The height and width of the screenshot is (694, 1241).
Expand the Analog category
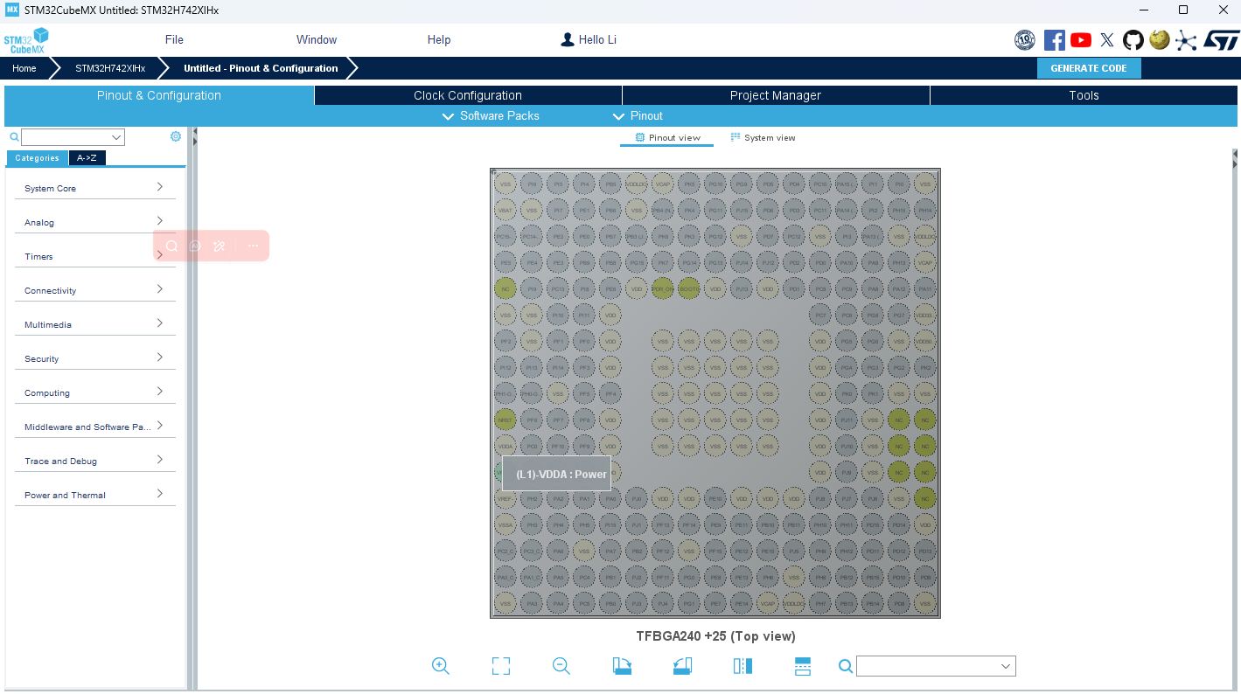[x=94, y=222]
